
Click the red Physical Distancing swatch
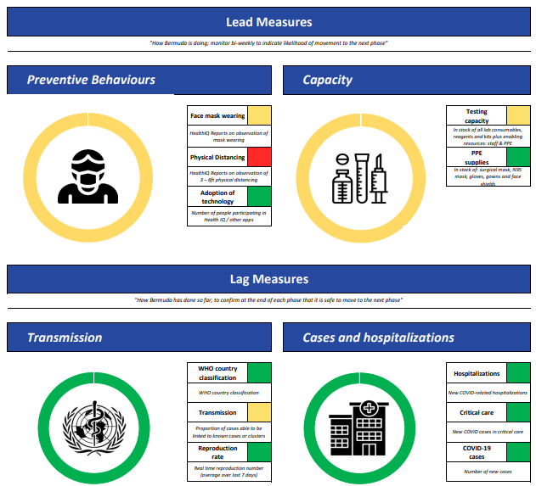click(x=259, y=157)
